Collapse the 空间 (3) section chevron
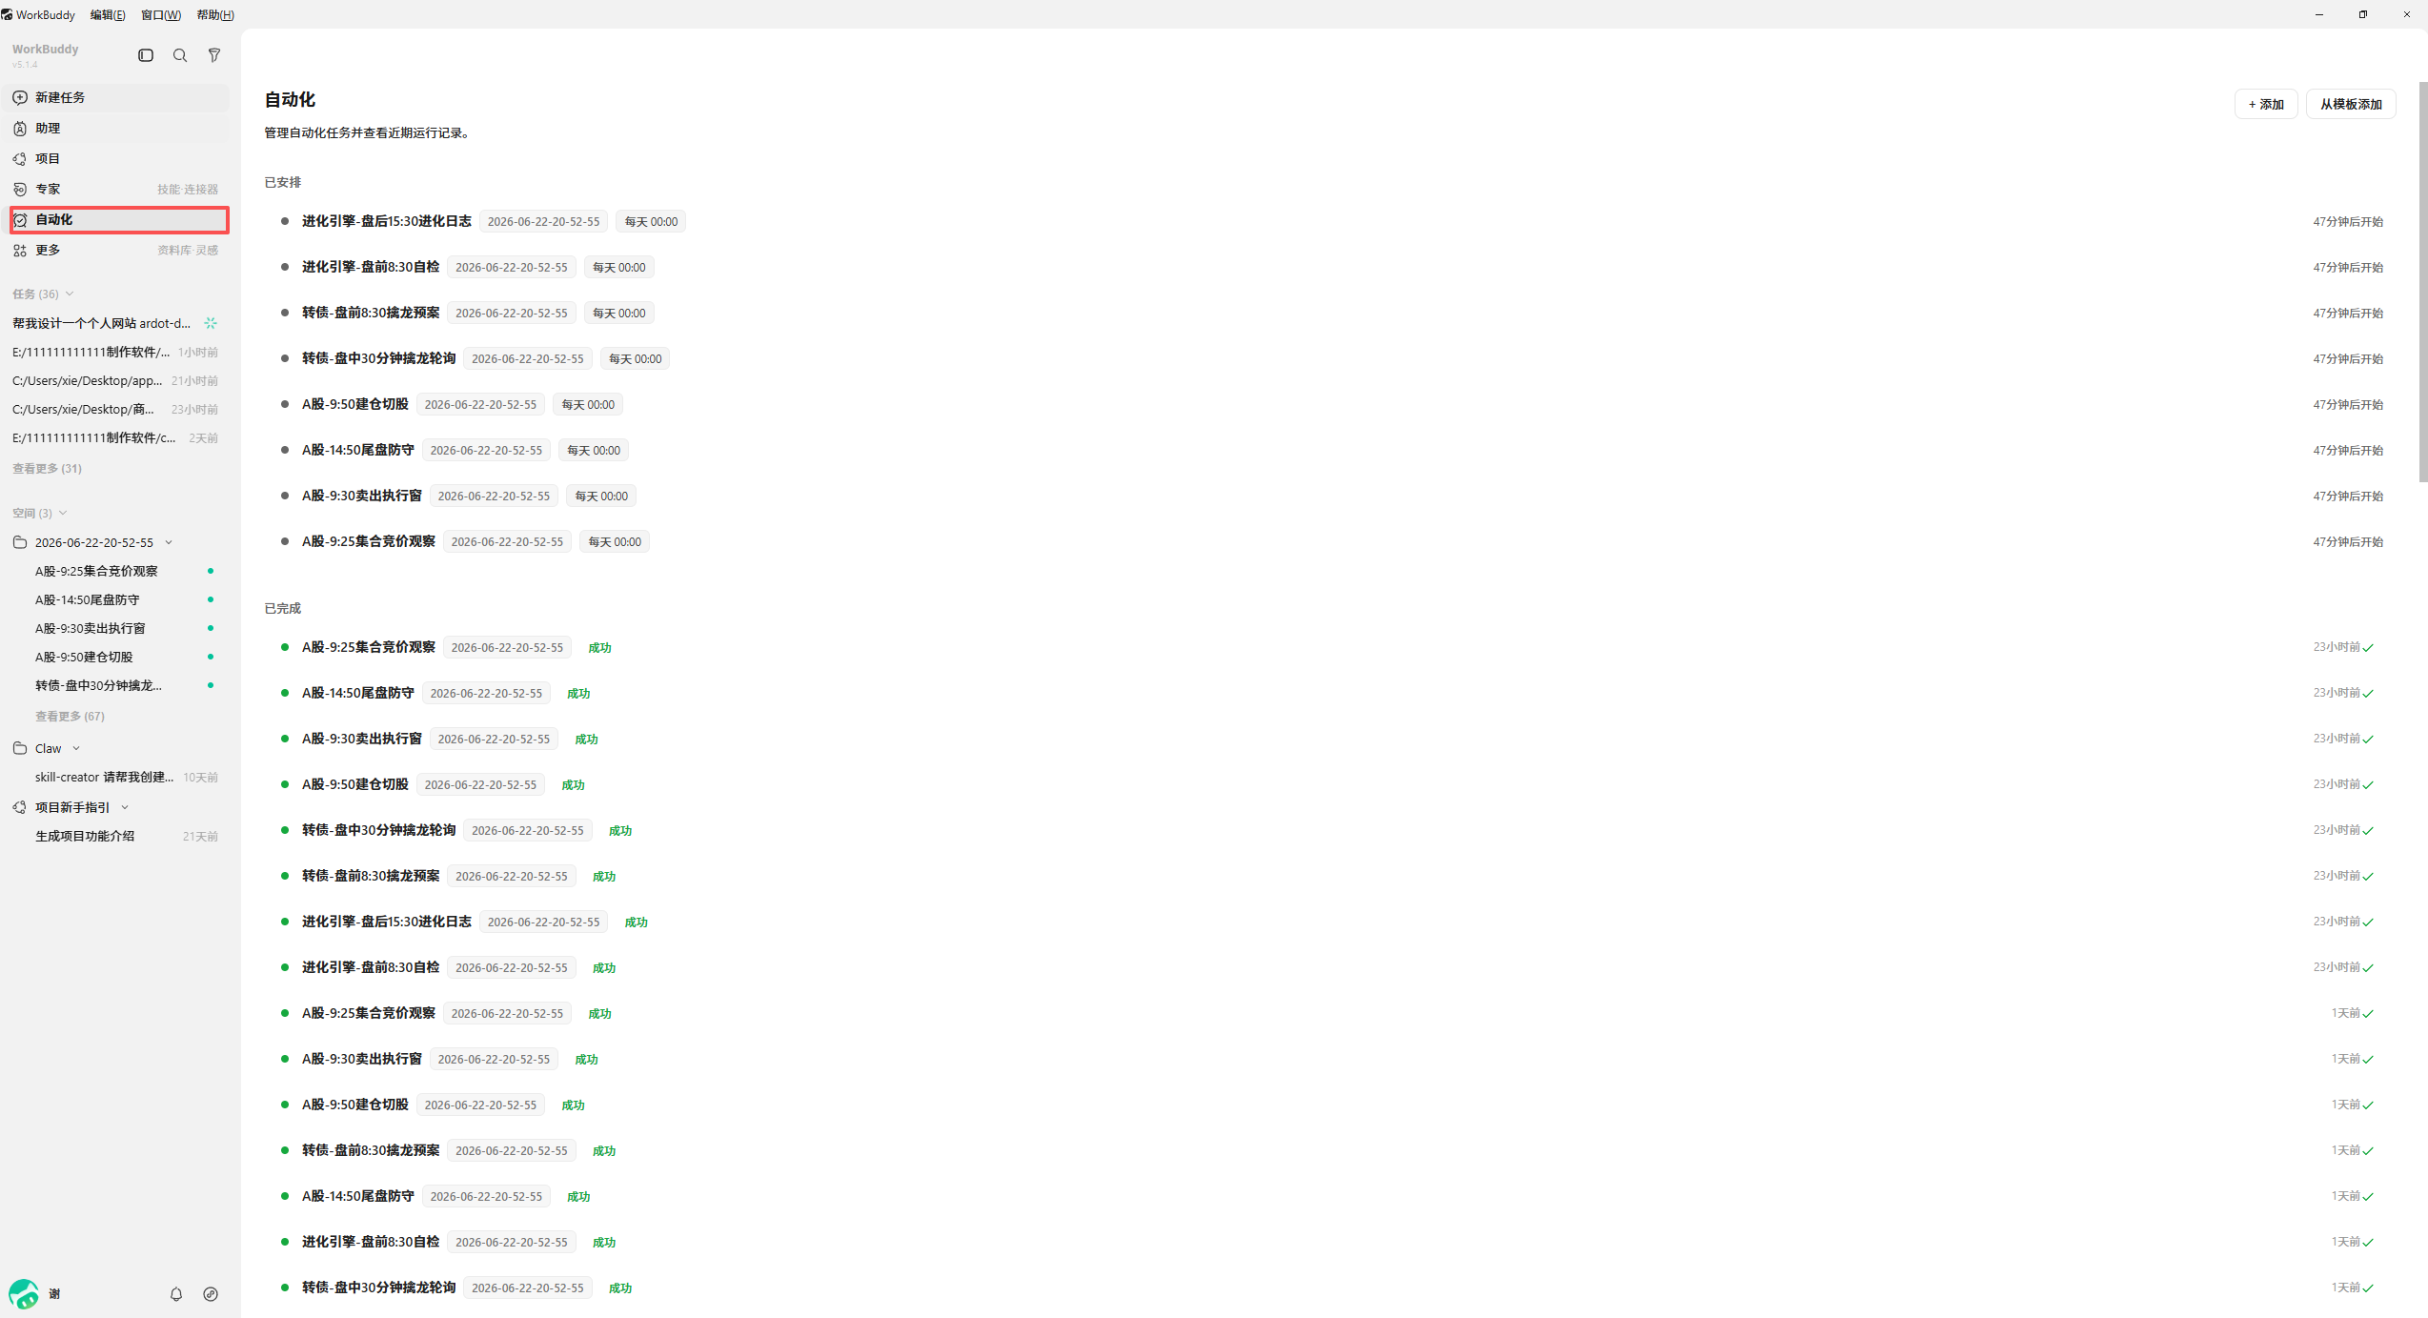This screenshot has width=2428, height=1318. 63,513
